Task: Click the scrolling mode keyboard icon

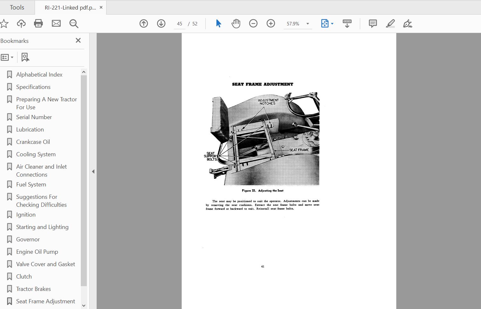Action: pyautogui.click(x=347, y=24)
